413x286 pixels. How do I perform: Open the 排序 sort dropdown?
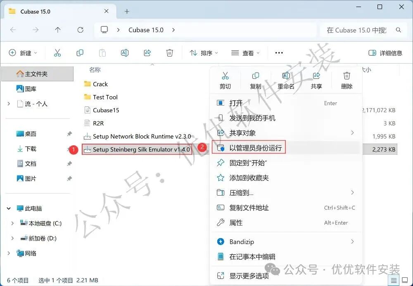click(x=204, y=53)
